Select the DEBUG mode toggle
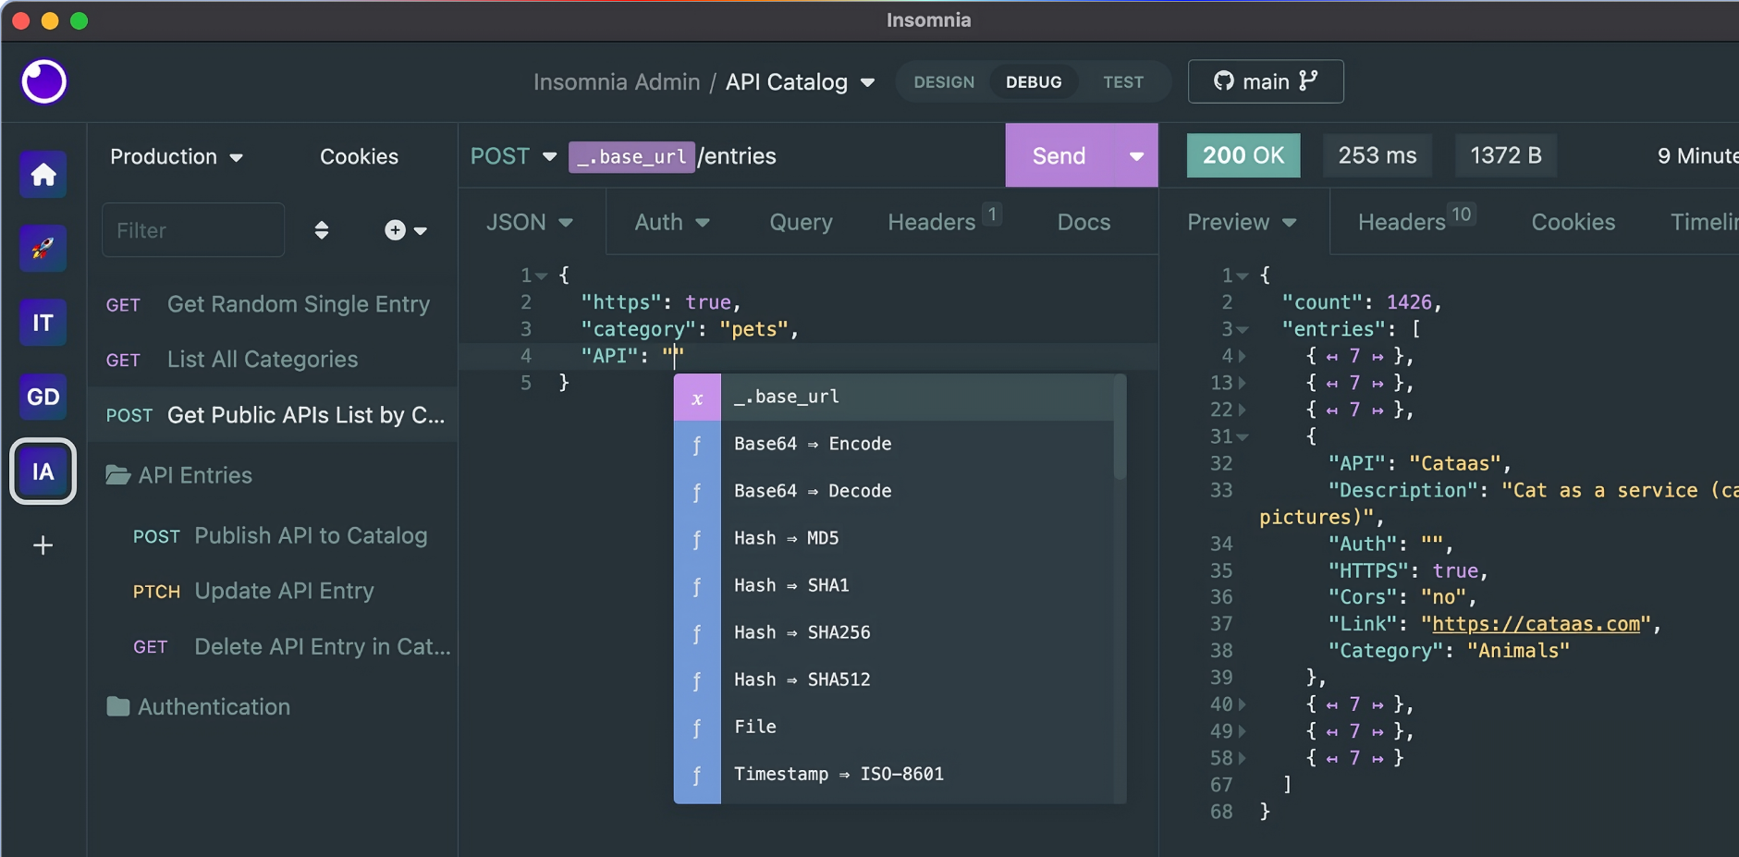Screen dimensions: 1739x857 [1033, 82]
